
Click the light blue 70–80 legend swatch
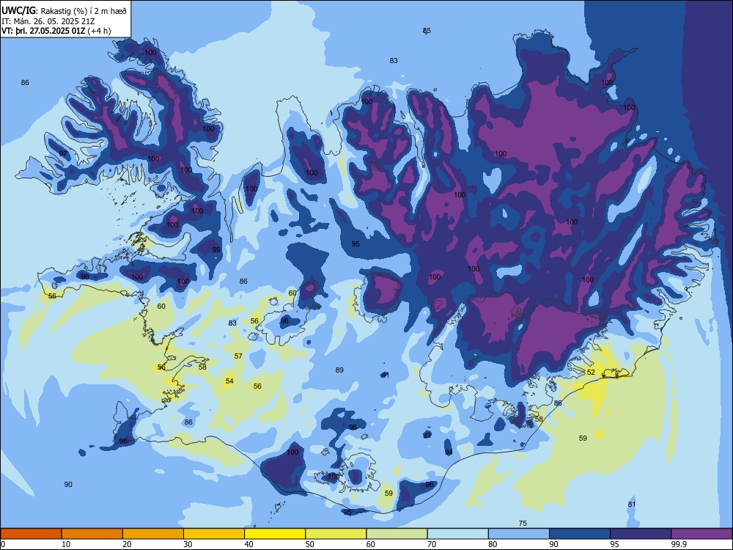(457, 534)
